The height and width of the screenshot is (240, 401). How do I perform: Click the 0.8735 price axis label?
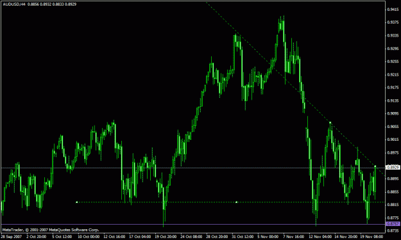pos(393,231)
